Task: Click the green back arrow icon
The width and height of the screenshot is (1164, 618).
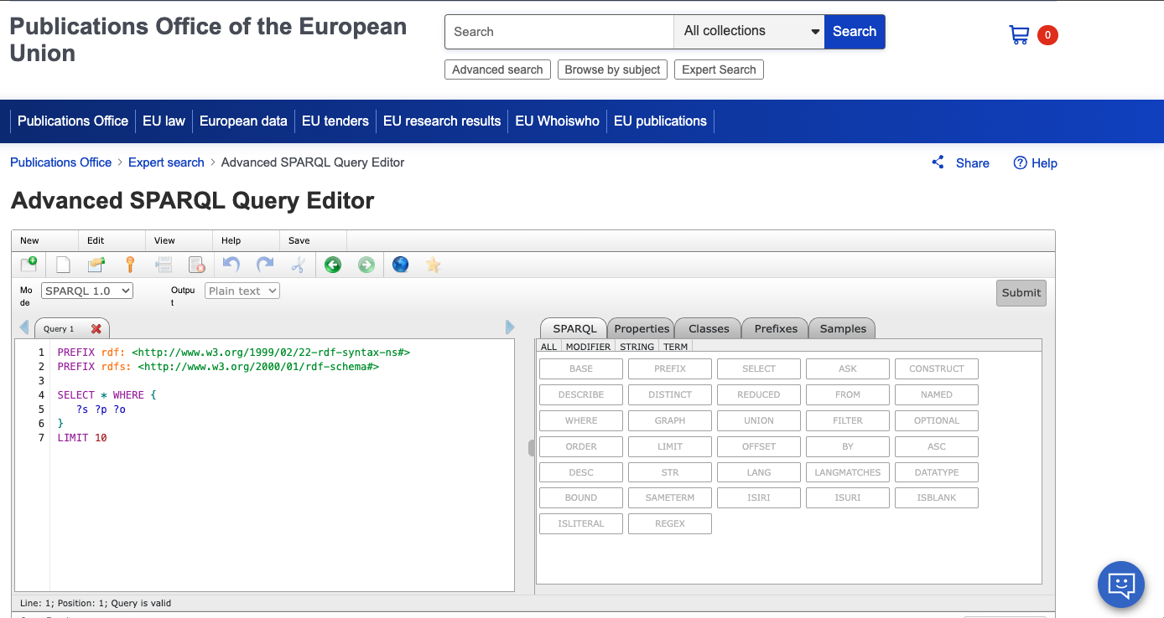Action: click(333, 265)
